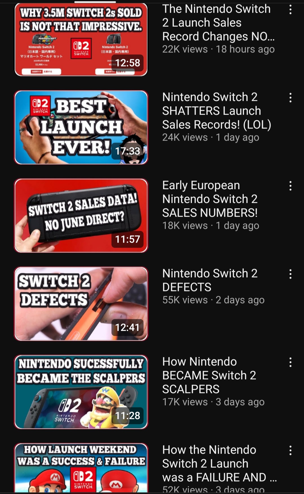304x494 pixels.
Task: Open three-dot menu for SHATTERS Launch Sales video
Action: (290, 98)
